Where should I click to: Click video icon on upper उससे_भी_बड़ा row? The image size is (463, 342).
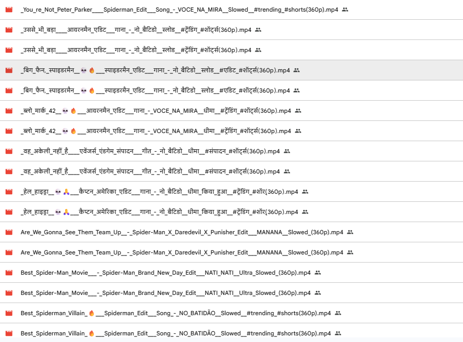coord(9,30)
